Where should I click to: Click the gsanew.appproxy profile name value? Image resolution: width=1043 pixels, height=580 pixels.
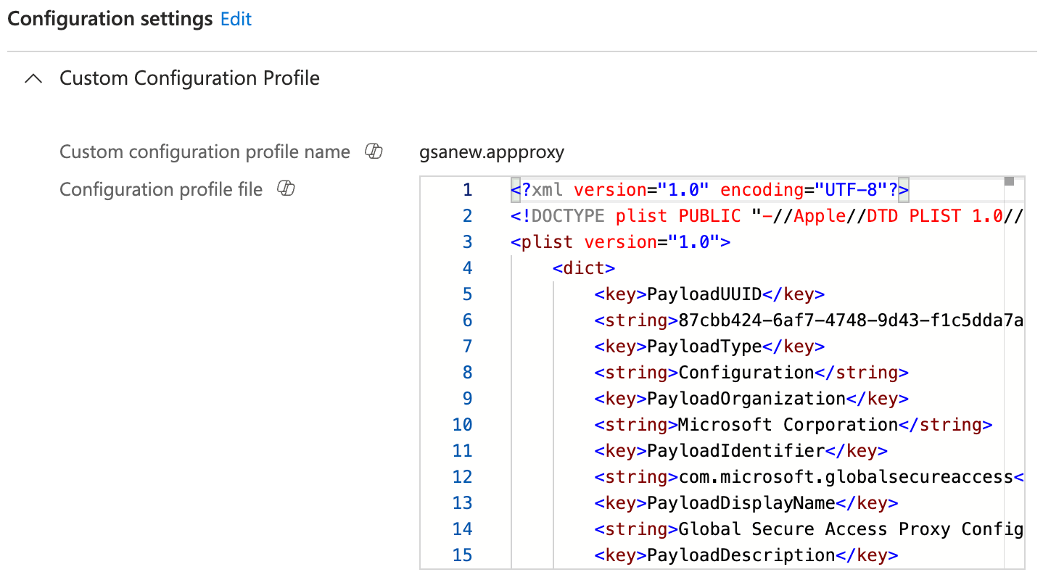(491, 152)
